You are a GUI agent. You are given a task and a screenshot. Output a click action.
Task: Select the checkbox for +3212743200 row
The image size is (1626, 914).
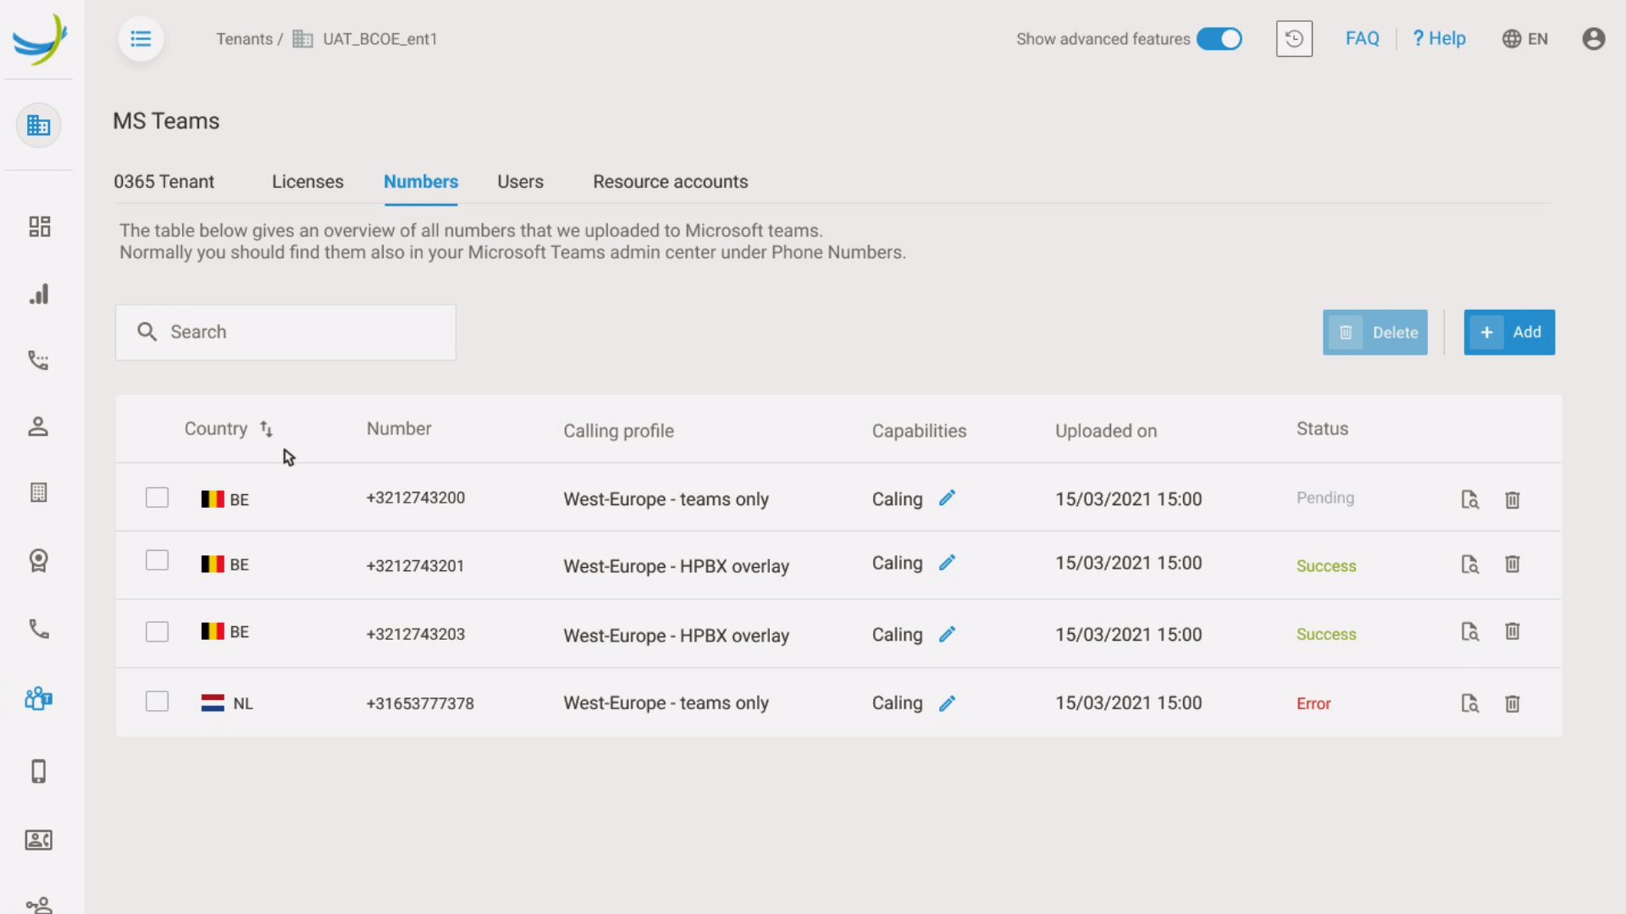pyautogui.click(x=158, y=497)
